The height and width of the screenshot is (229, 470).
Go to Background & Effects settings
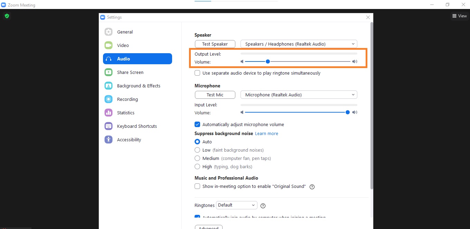pyautogui.click(x=138, y=86)
